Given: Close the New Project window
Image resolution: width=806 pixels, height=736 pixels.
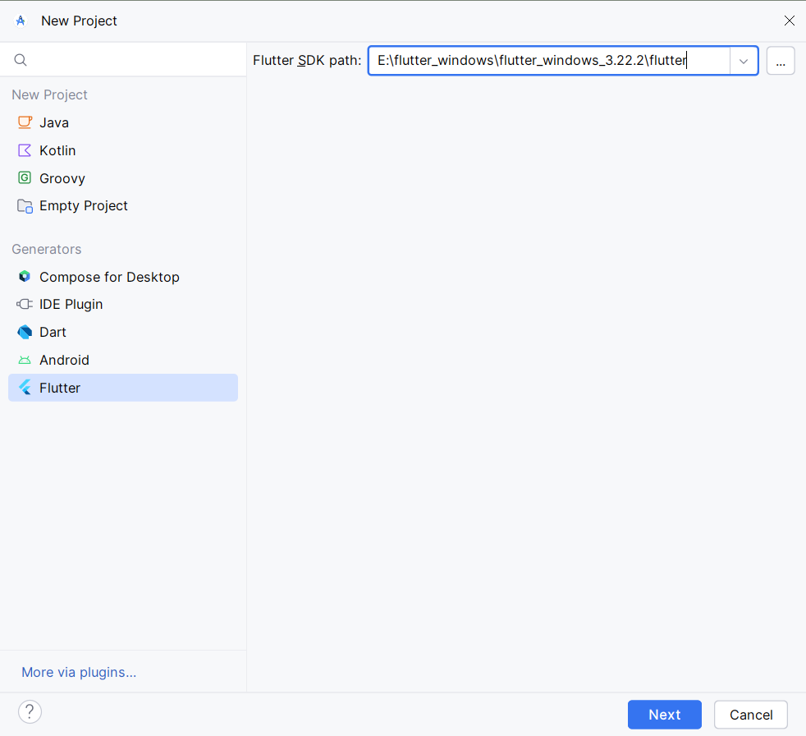Looking at the screenshot, I should 789,21.
